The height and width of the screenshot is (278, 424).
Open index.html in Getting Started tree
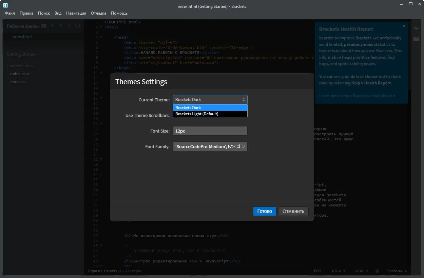20,74
